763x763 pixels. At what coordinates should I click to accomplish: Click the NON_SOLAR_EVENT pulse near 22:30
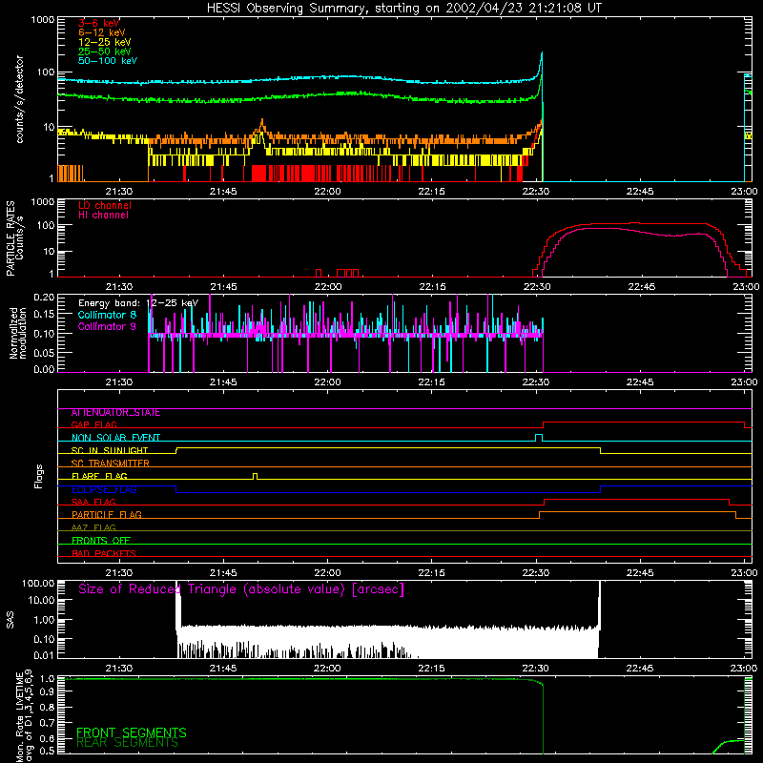click(x=539, y=437)
